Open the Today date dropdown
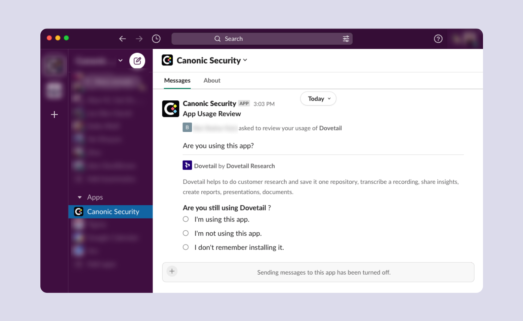This screenshot has width=523, height=321. pyautogui.click(x=318, y=98)
